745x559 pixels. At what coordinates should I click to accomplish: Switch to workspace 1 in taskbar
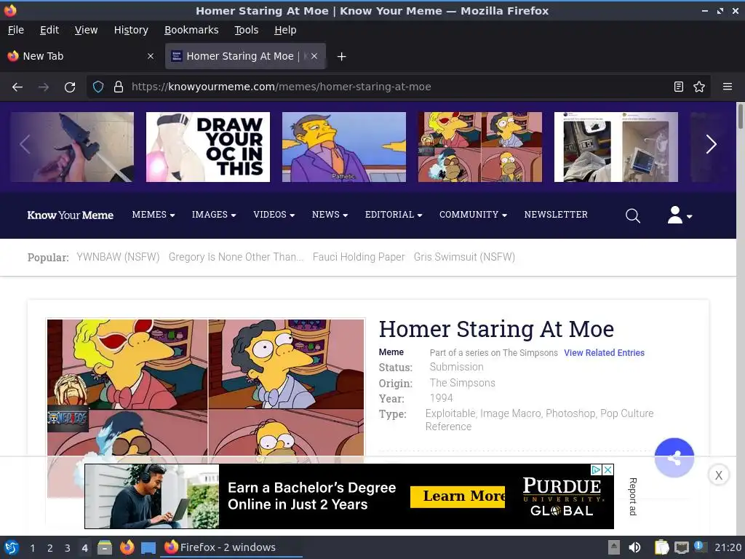32,548
